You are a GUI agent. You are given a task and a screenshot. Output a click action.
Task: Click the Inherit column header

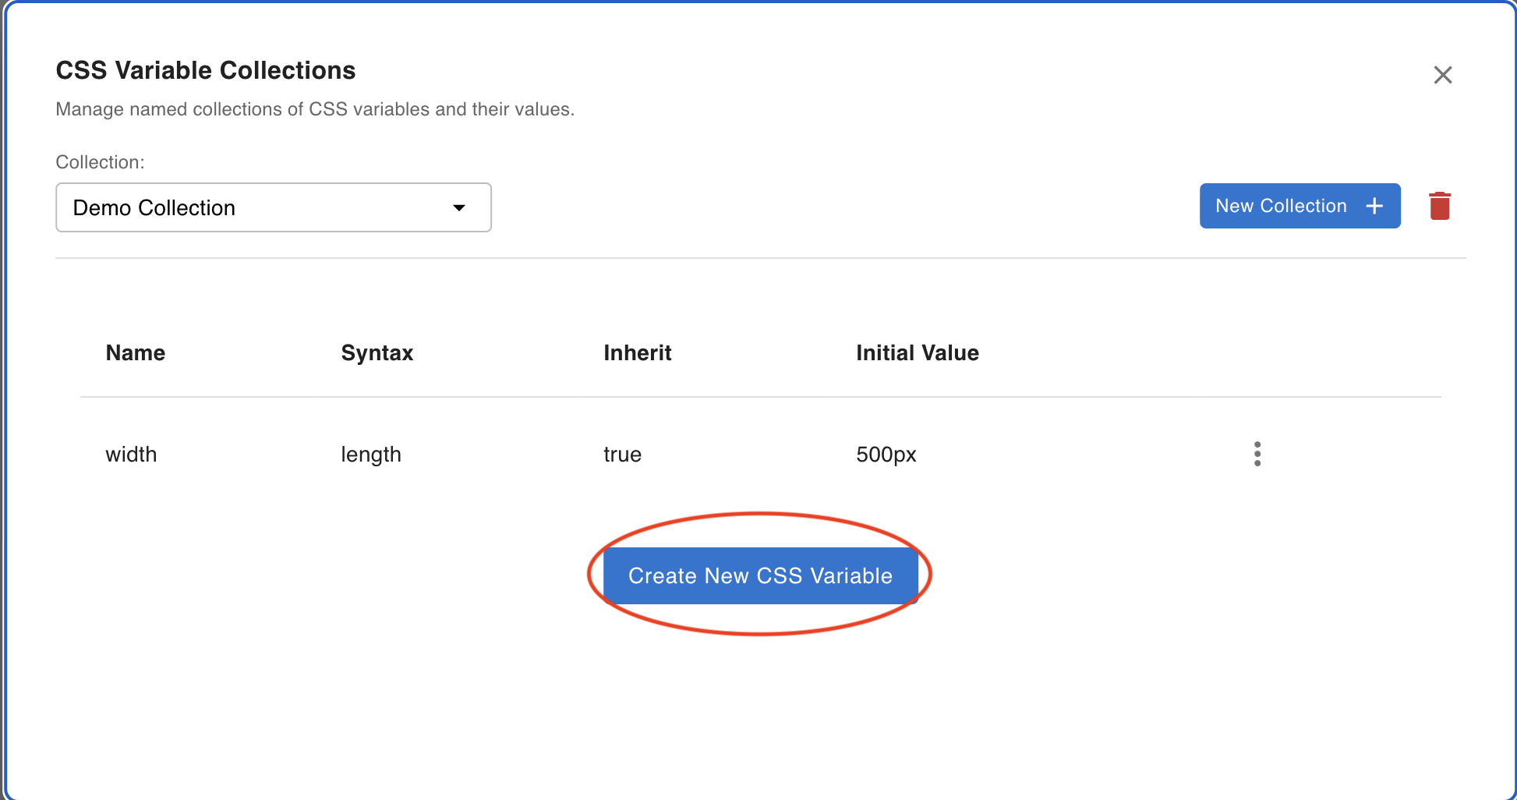tap(637, 353)
